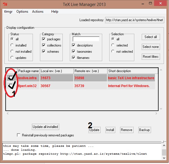Click 'Internal Perl for Windows.' description
Screen dimensions: 169x164
click(x=129, y=86)
